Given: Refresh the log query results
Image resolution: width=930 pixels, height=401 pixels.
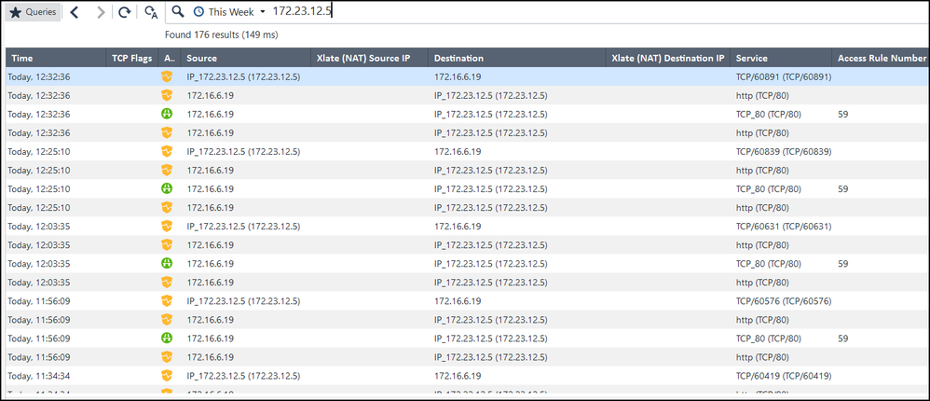Looking at the screenshot, I should [x=125, y=12].
